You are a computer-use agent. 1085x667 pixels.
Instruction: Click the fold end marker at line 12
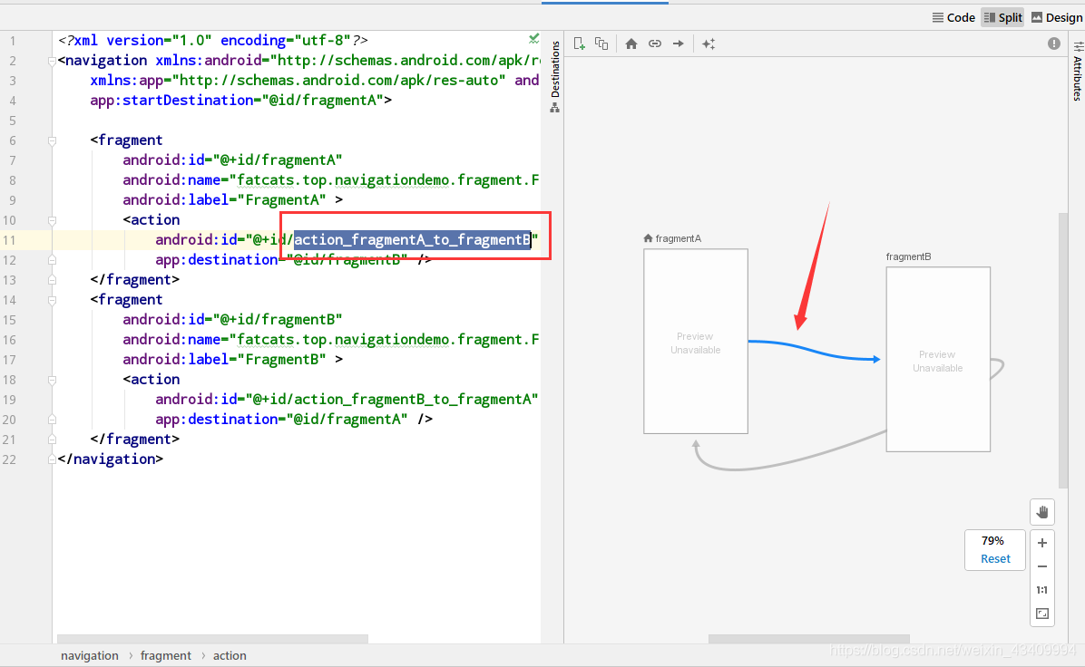(52, 260)
